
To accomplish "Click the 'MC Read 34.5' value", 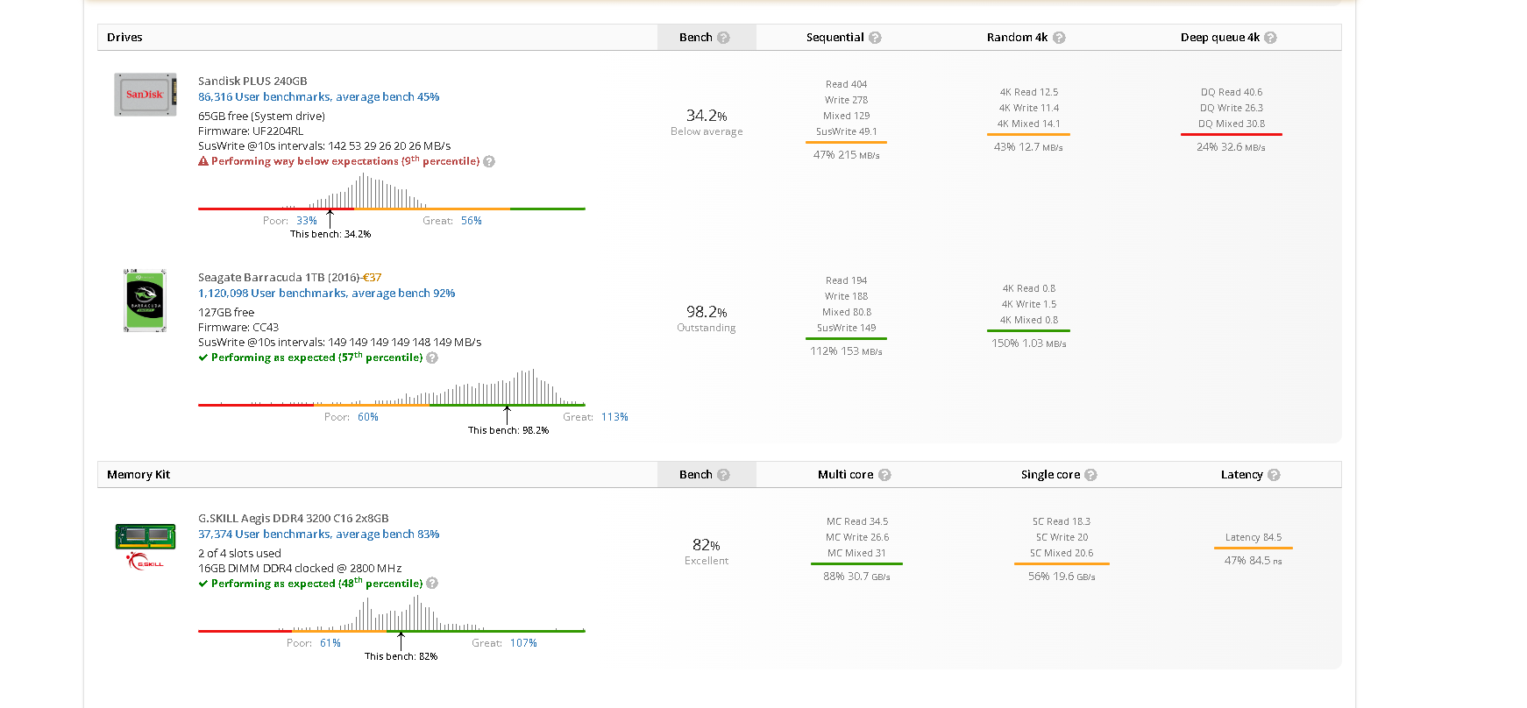I will 857,522.
